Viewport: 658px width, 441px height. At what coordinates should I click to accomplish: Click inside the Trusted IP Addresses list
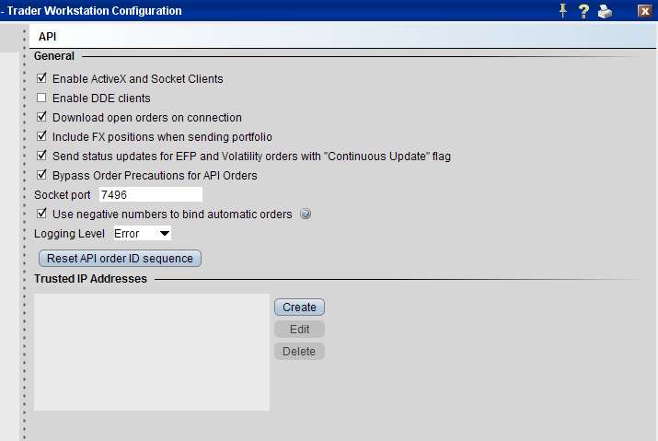click(x=151, y=352)
